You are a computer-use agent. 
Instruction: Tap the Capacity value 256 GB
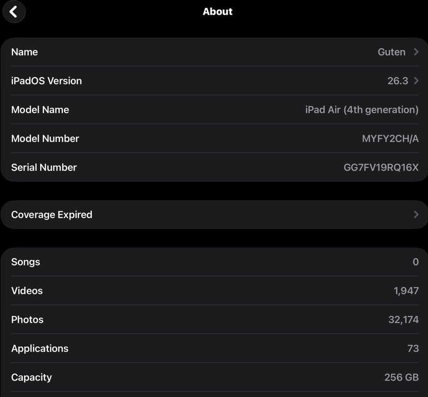(401, 377)
